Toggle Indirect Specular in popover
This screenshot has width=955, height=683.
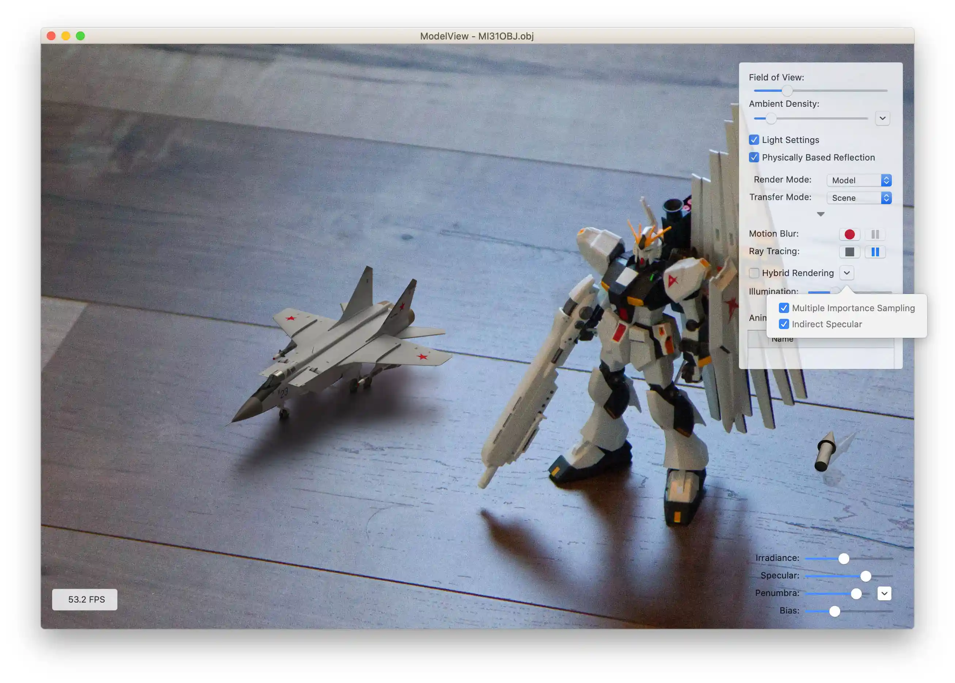click(x=784, y=324)
